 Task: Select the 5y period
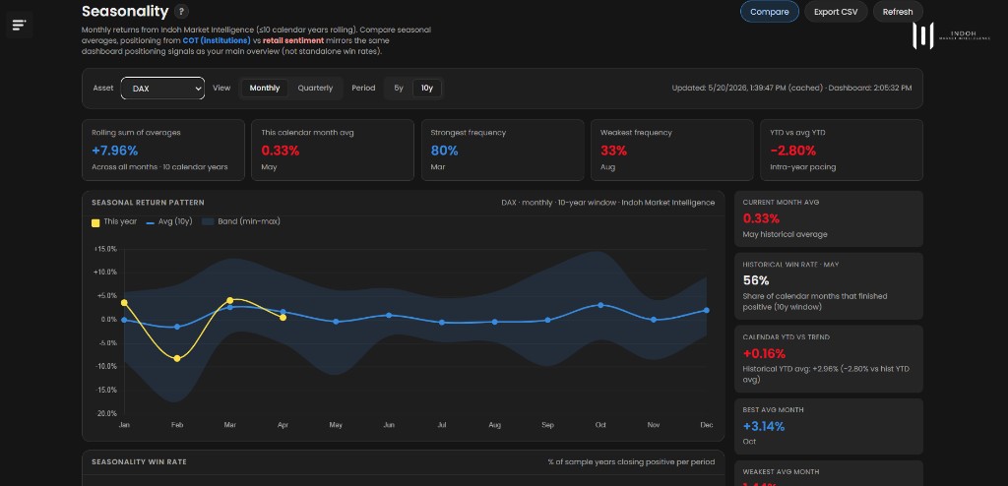(399, 89)
